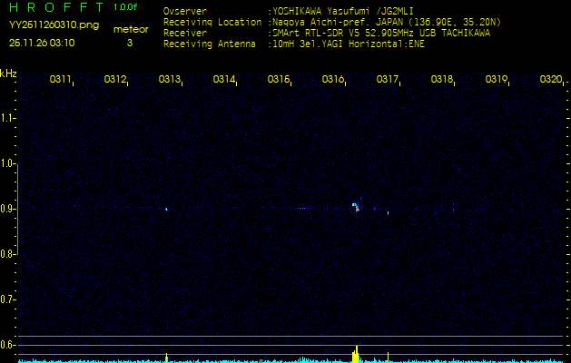Click the small meteor echo near 0313
This screenshot has height=363, width=571.
[x=166, y=209]
